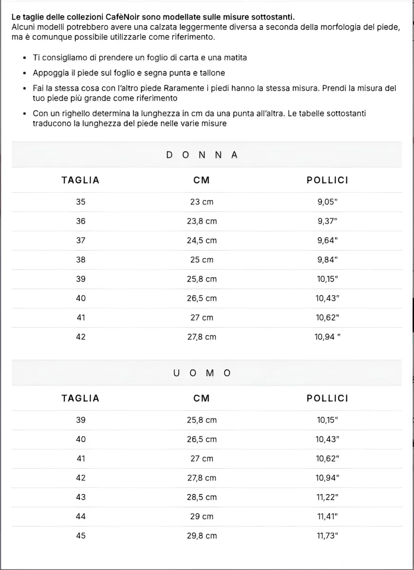Viewport: 414px width, 570px height.
Task: Click women's size 35 row
Action: pyautogui.click(x=207, y=202)
